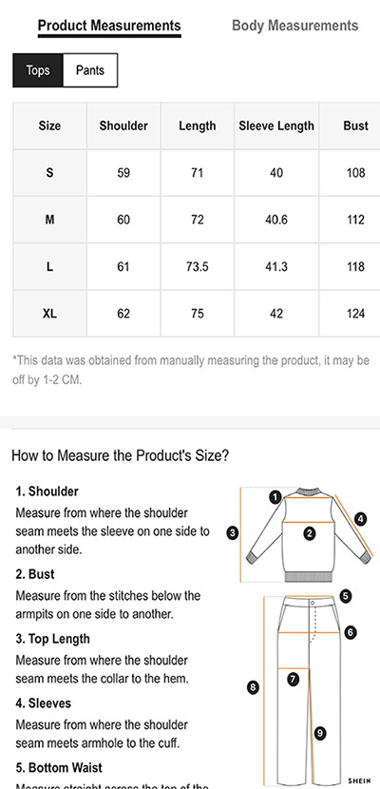Click the number 5 waist marker on pants

345,596
